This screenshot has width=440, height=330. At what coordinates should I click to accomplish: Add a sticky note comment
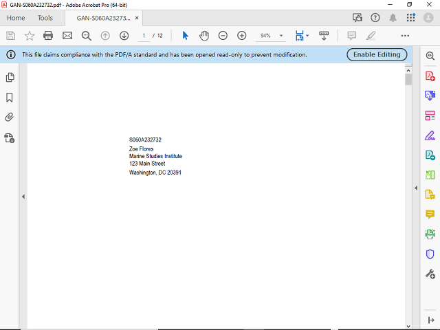tap(351, 36)
